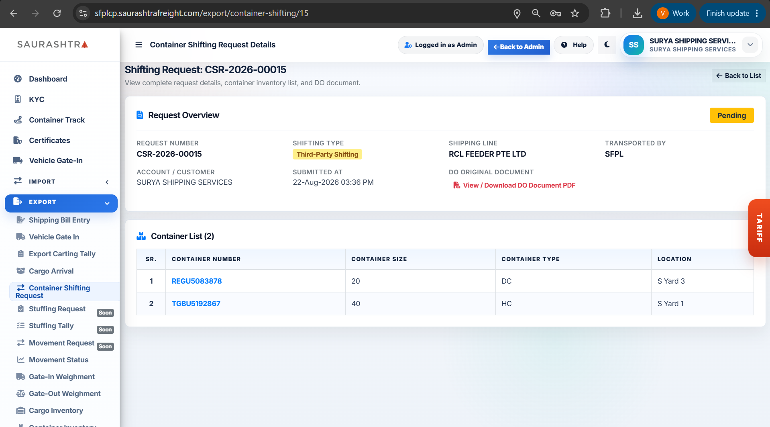The width and height of the screenshot is (770, 427).
Task: Open Gate-In Weighment menu item
Action: [61, 377]
